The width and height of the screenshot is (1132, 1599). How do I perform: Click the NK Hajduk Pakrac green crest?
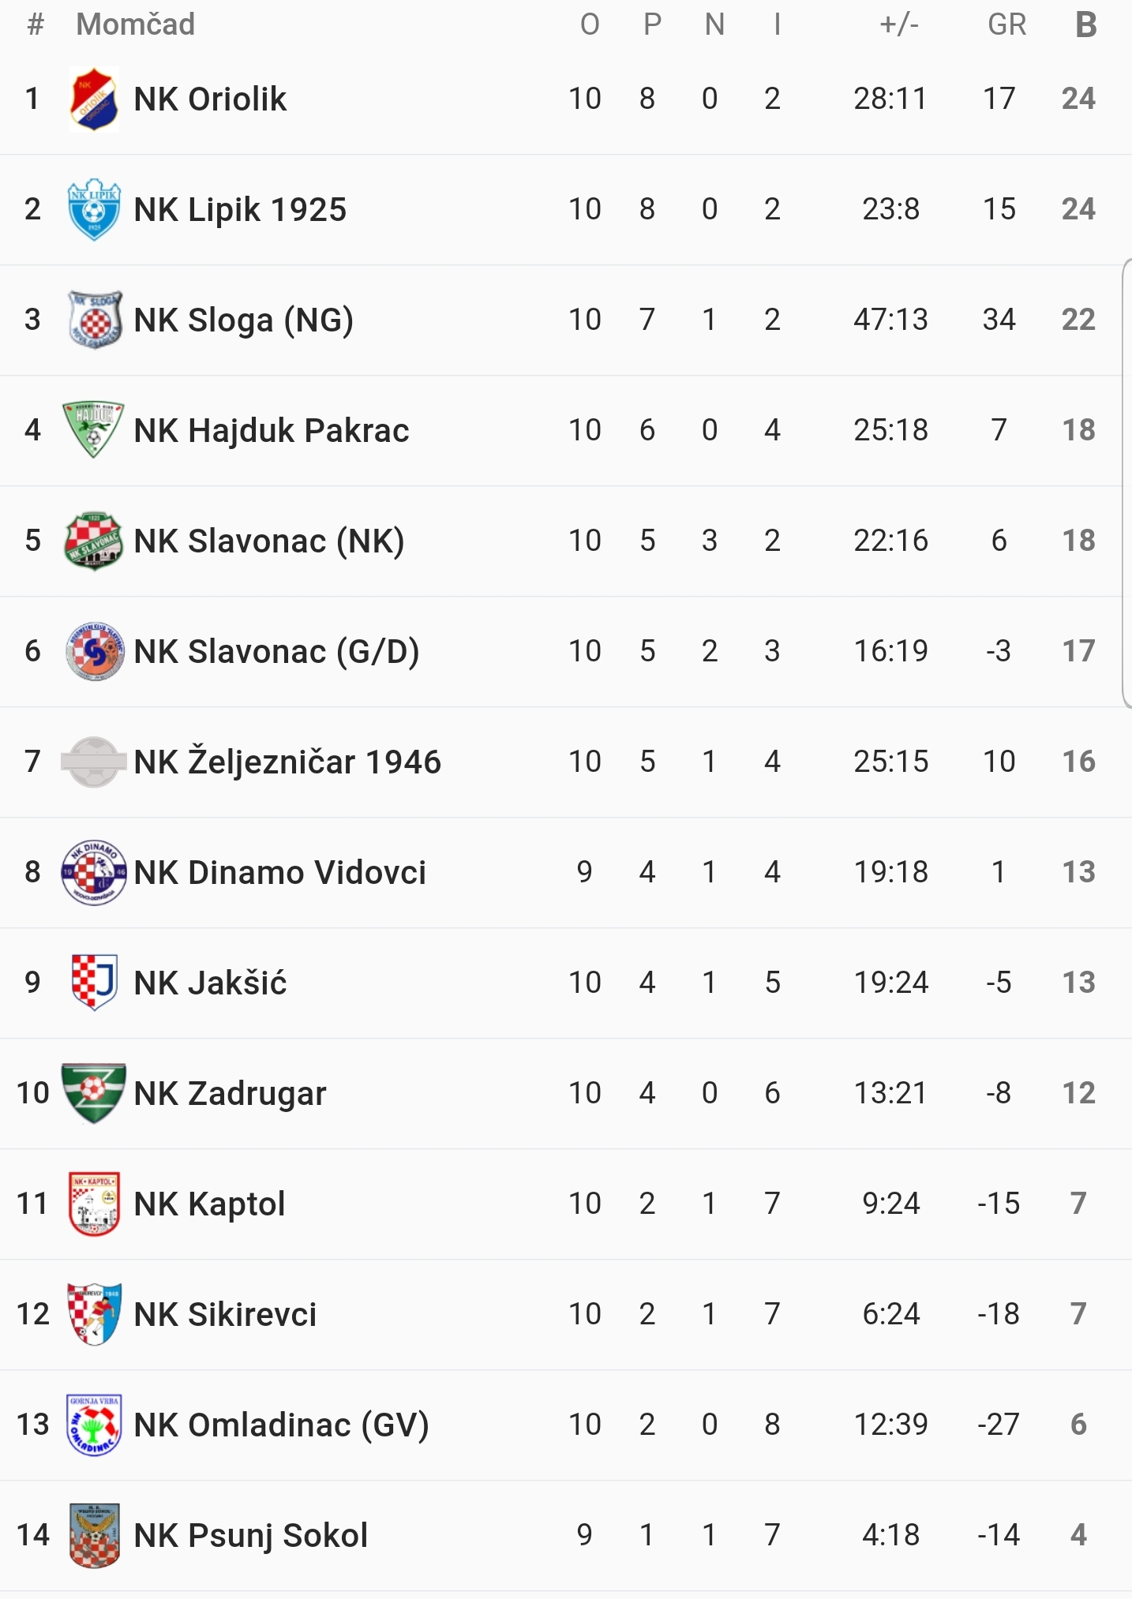pyautogui.click(x=93, y=429)
